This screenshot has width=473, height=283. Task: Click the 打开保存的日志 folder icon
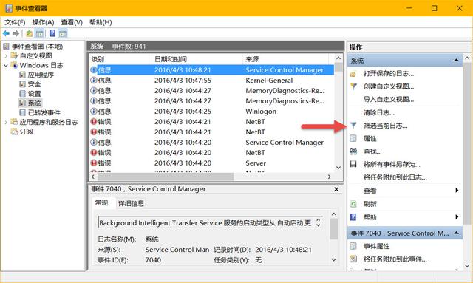[x=353, y=74]
